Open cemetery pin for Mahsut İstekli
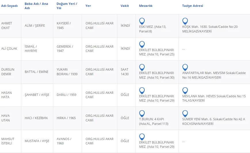 142,137
